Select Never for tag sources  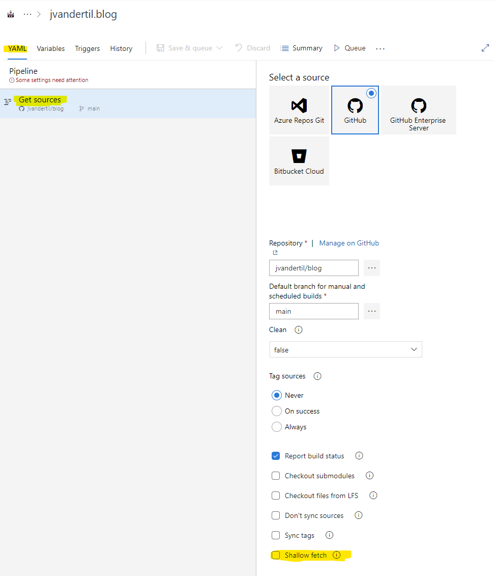point(277,395)
